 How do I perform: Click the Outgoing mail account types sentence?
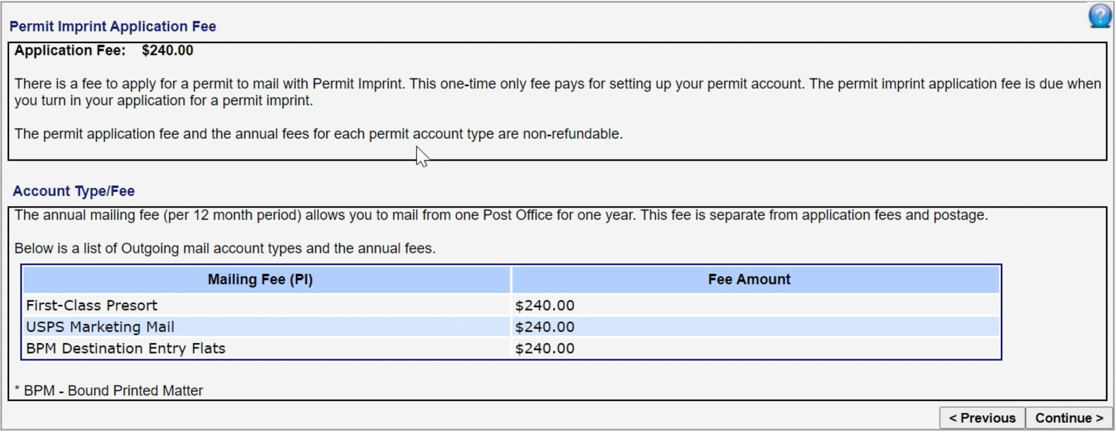(225, 248)
